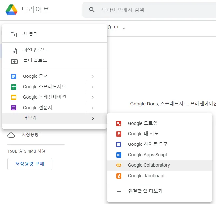The width and height of the screenshot is (216, 204).
Task: Click the search magnifier icon
Action: point(92,10)
